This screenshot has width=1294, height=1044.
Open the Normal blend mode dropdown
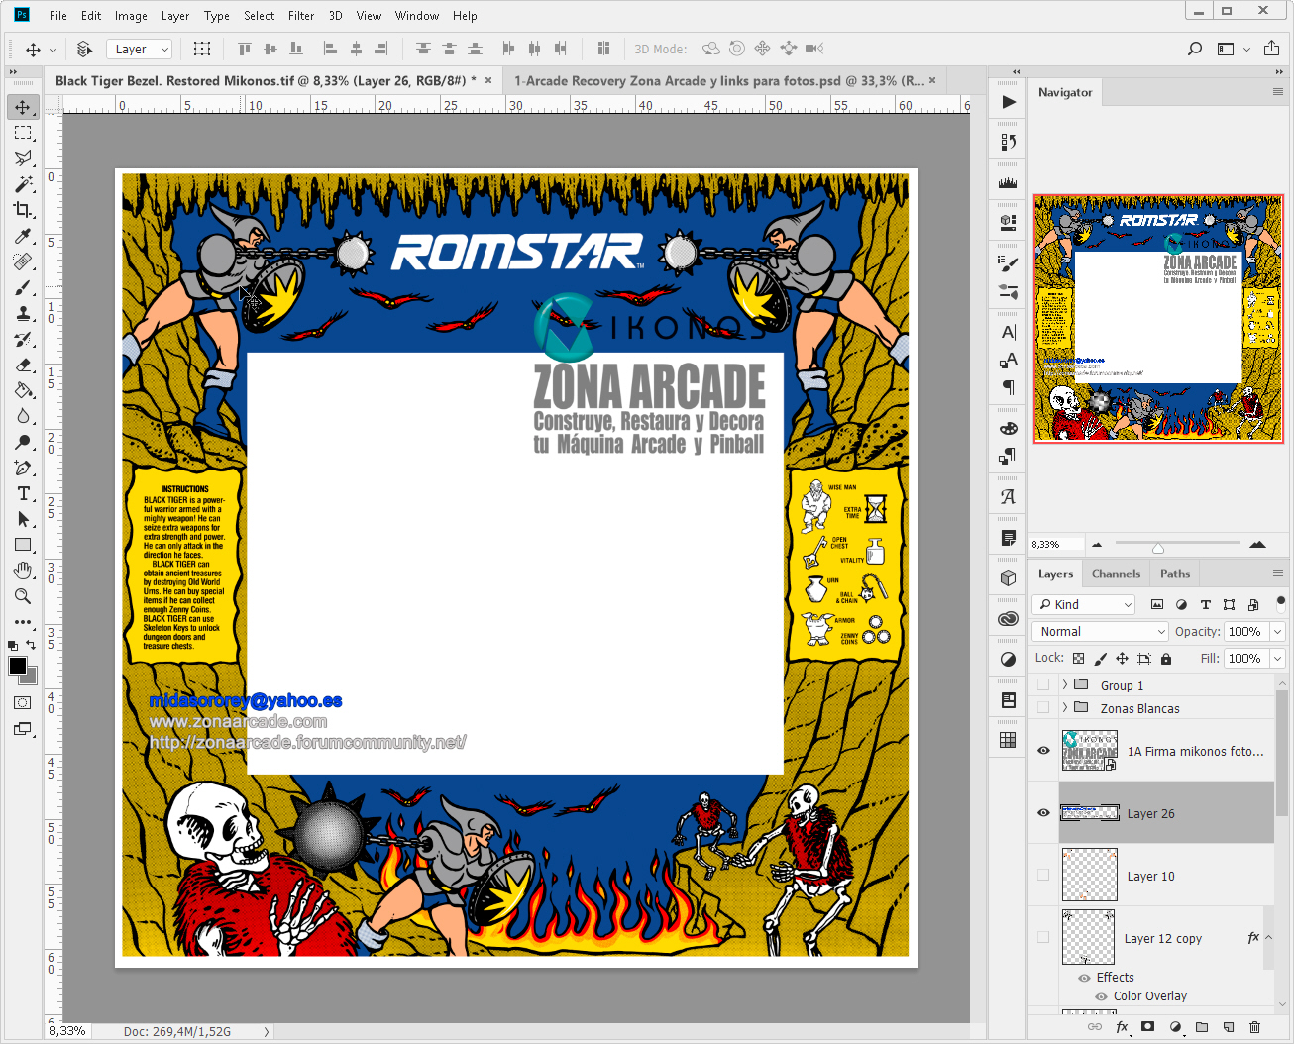[x=1099, y=631]
